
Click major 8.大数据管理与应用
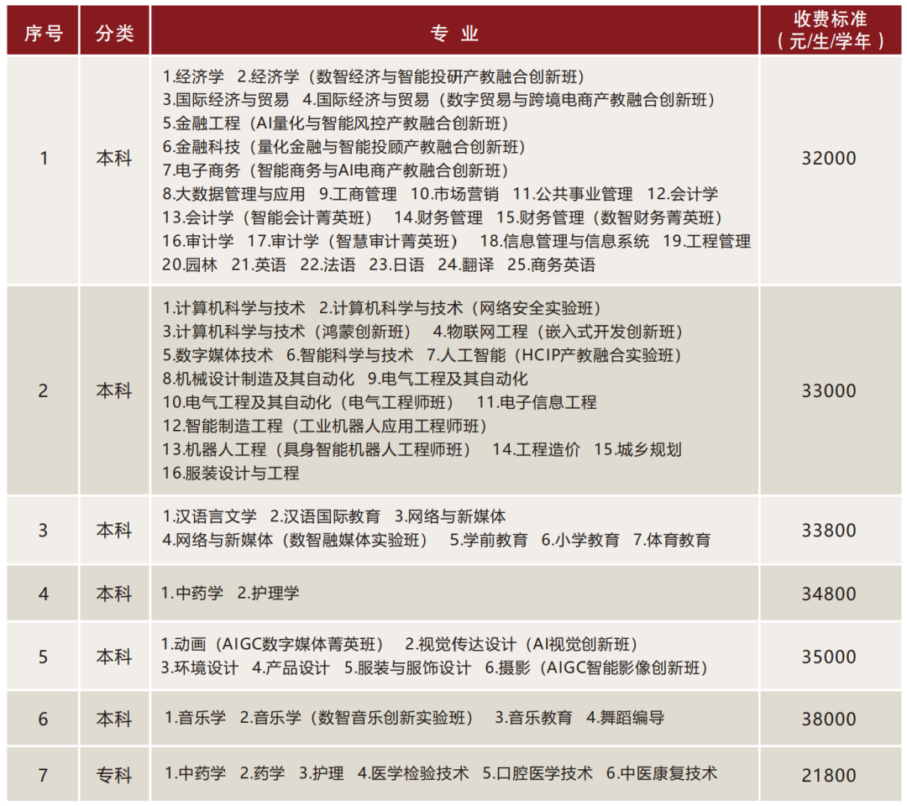point(233,194)
